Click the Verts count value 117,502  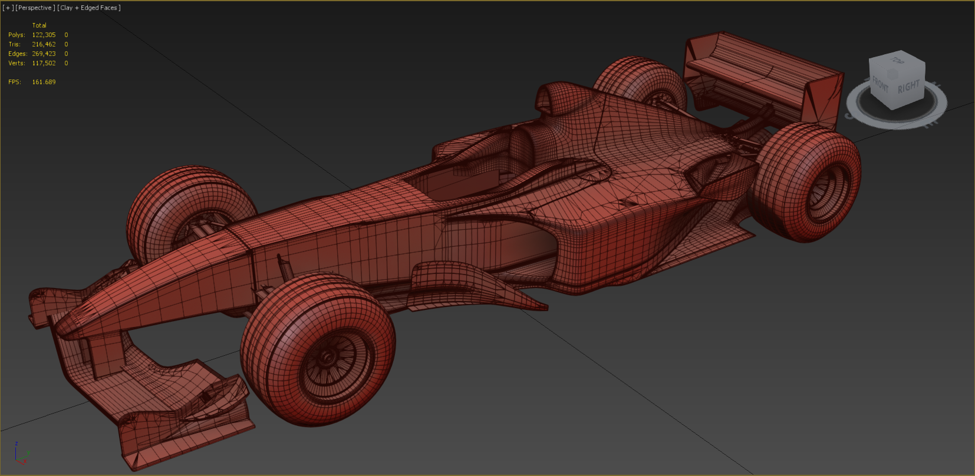click(44, 63)
